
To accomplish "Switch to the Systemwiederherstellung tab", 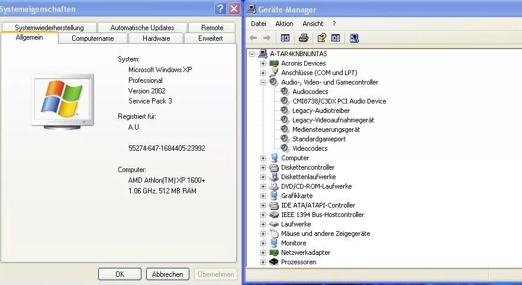I will [49, 27].
